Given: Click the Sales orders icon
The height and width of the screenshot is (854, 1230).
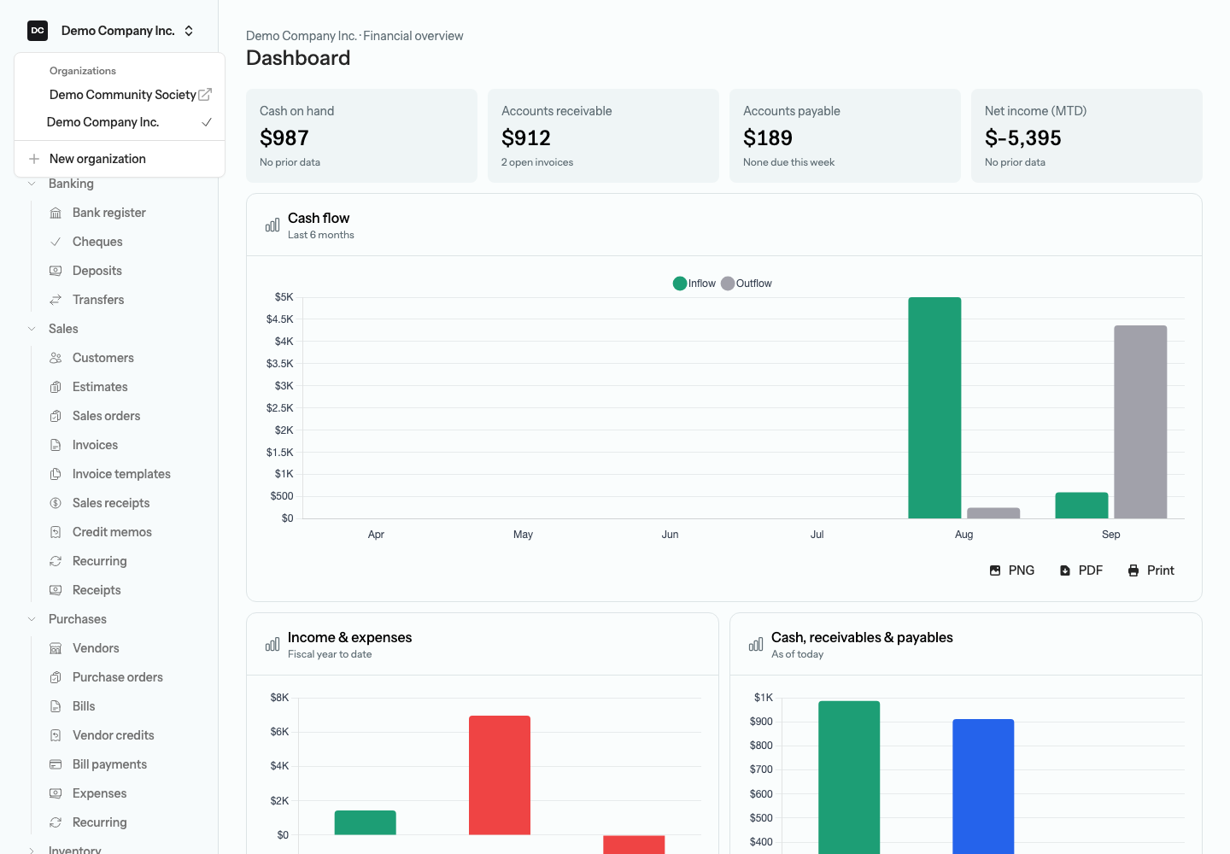Looking at the screenshot, I should click(x=56, y=416).
